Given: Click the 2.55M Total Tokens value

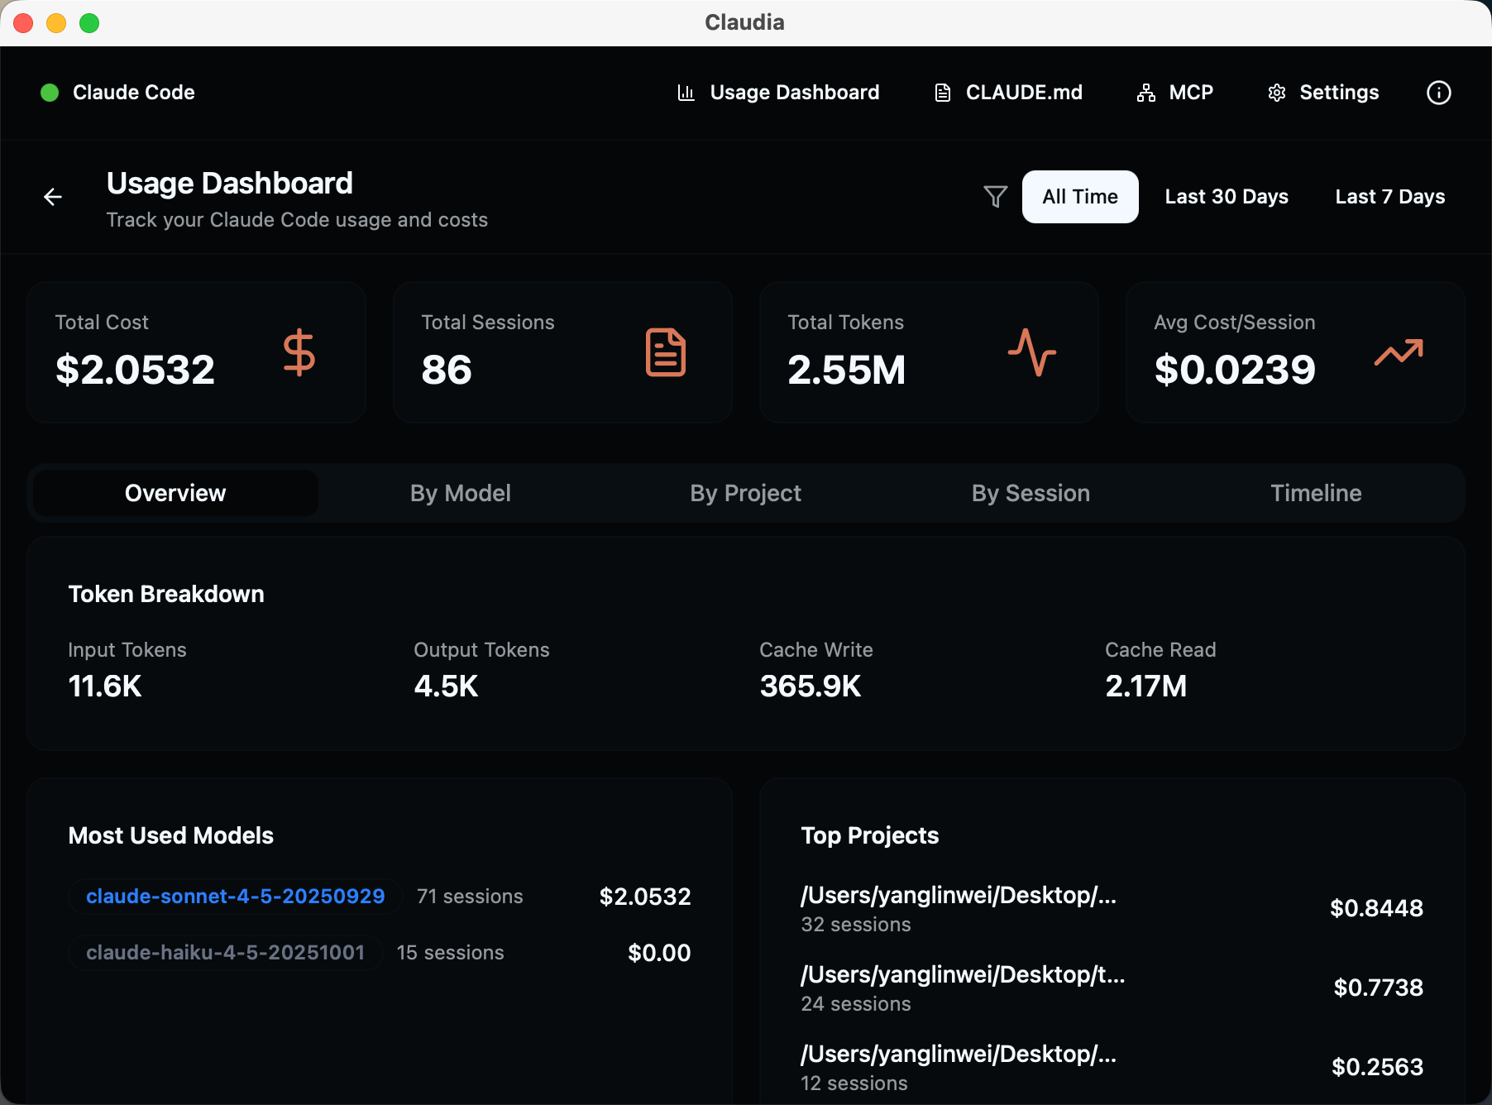Looking at the screenshot, I should pyautogui.click(x=847, y=369).
